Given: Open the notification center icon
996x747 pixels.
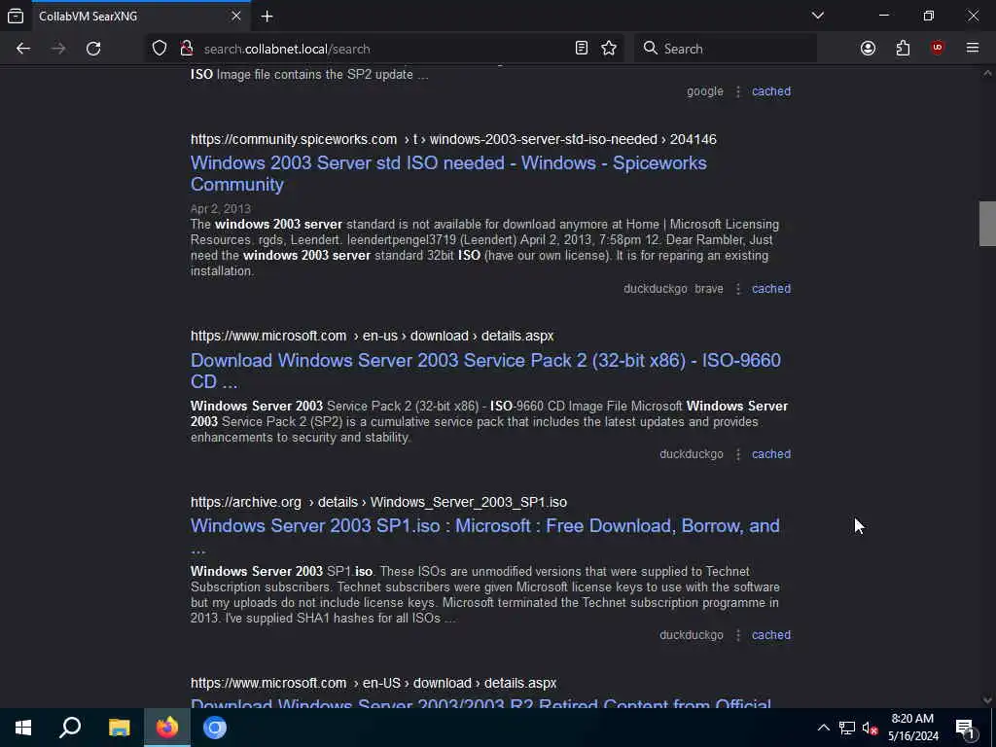Looking at the screenshot, I should pos(965,728).
